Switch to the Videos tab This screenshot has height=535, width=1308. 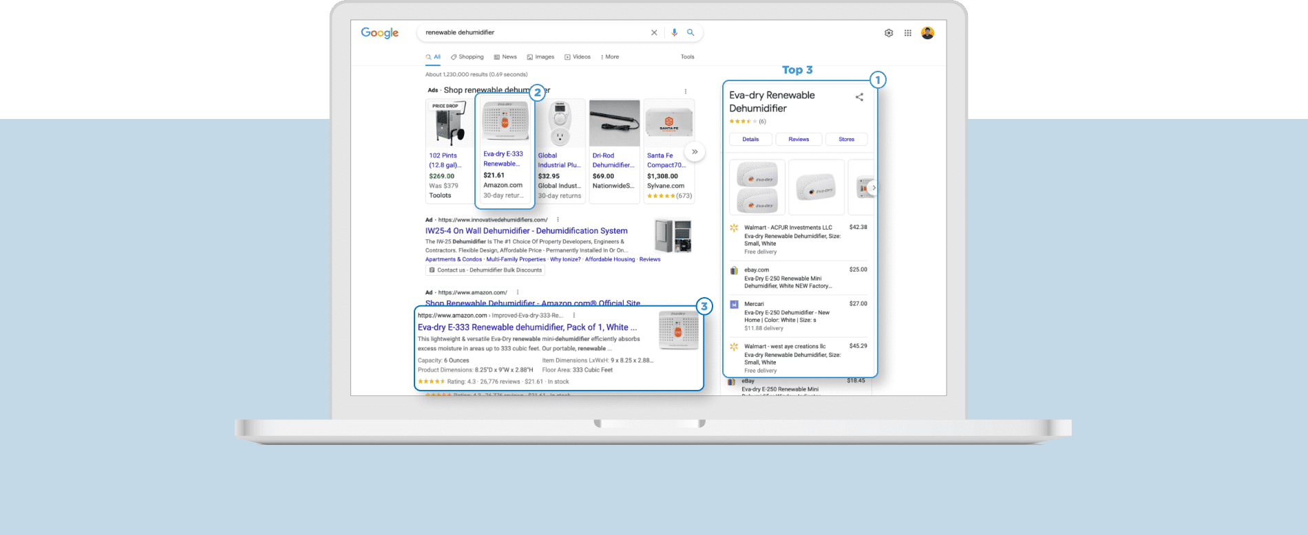coord(578,57)
